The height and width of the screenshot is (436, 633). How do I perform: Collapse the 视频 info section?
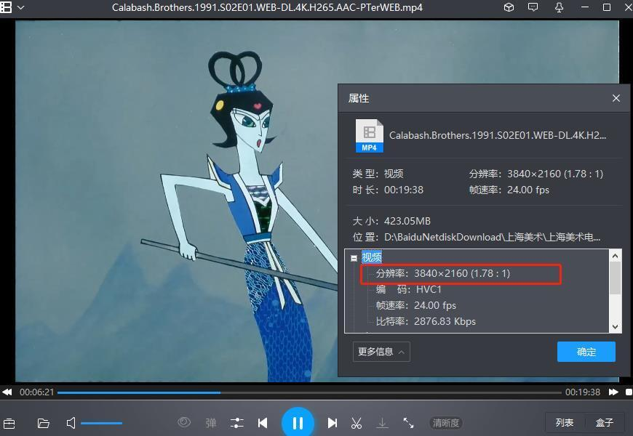pyautogui.click(x=354, y=257)
